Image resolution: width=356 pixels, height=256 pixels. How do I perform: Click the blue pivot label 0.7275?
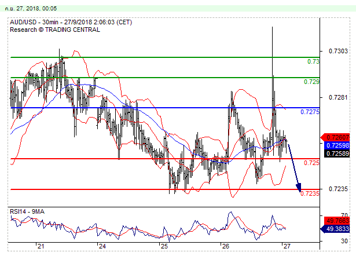point(310,112)
